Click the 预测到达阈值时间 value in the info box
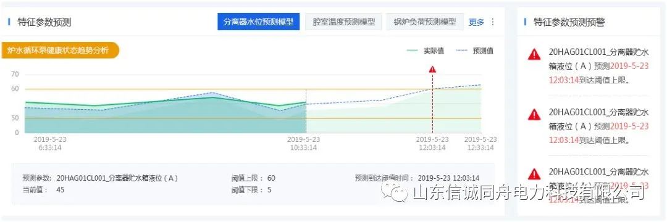The width and height of the screenshot is (667, 222). pos(448,178)
